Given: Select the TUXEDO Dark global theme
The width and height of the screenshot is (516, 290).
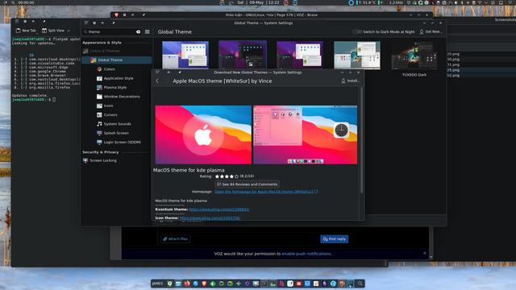Looking at the screenshot, I should [x=414, y=59].
